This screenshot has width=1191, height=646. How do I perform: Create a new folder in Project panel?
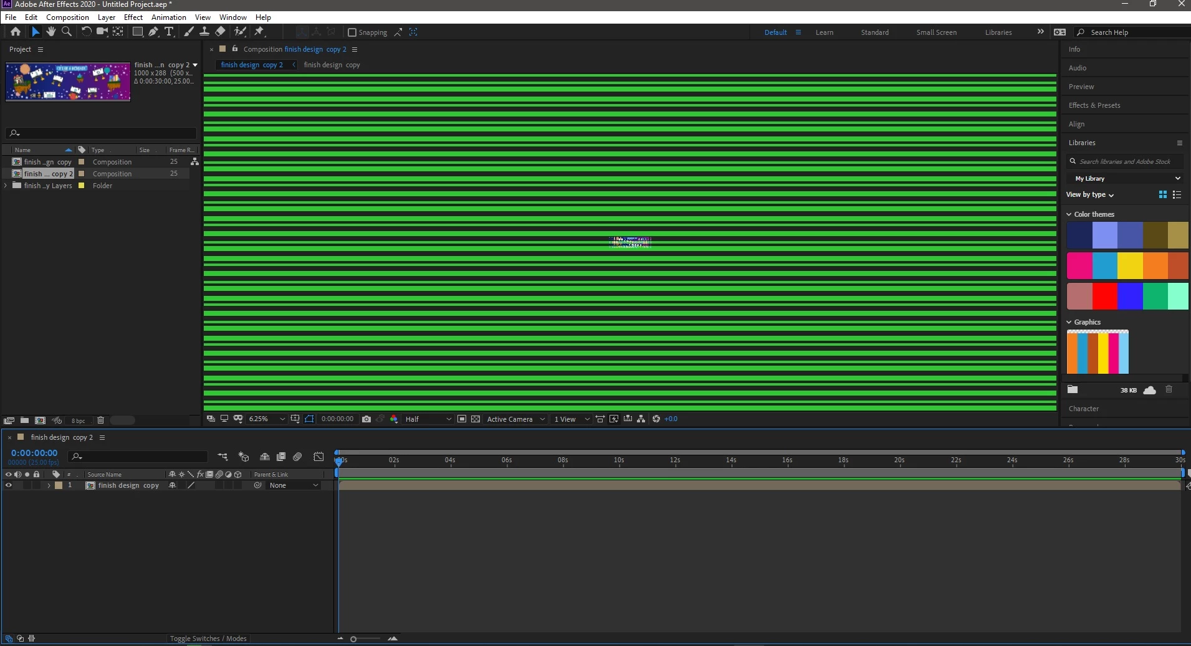pyautogui.click(x=24, y=420)
